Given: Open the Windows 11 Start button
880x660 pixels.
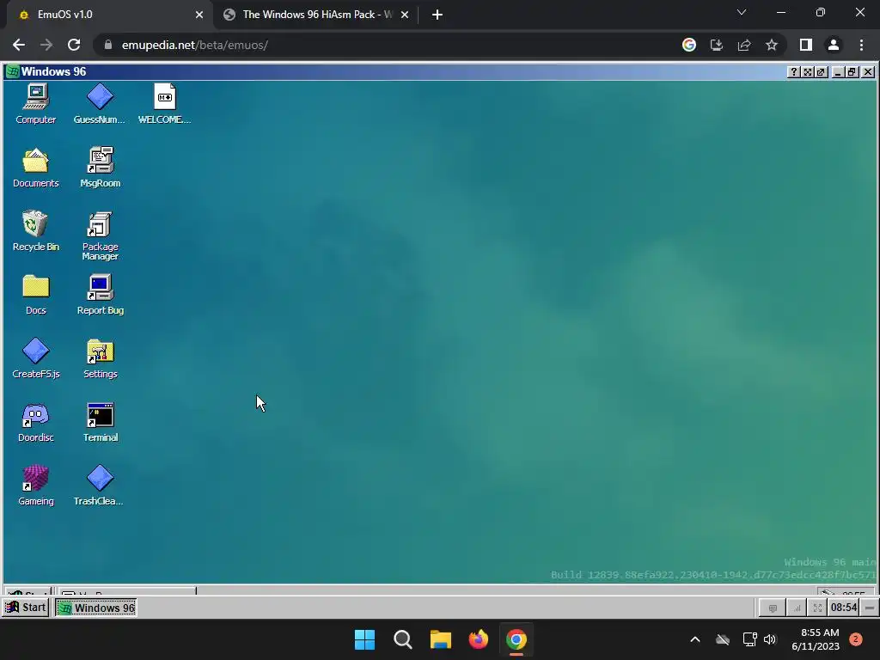Looking at the screenshot, I should coord(364,639).
